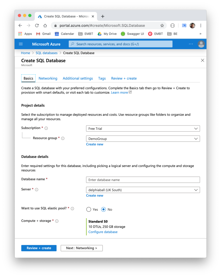Click the browser address bar URL
The image size is (221, 277).
tap(102, 26)
